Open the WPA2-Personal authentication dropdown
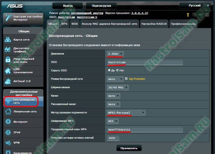Viewport: 215px width, 154px height. click(126, 113)
